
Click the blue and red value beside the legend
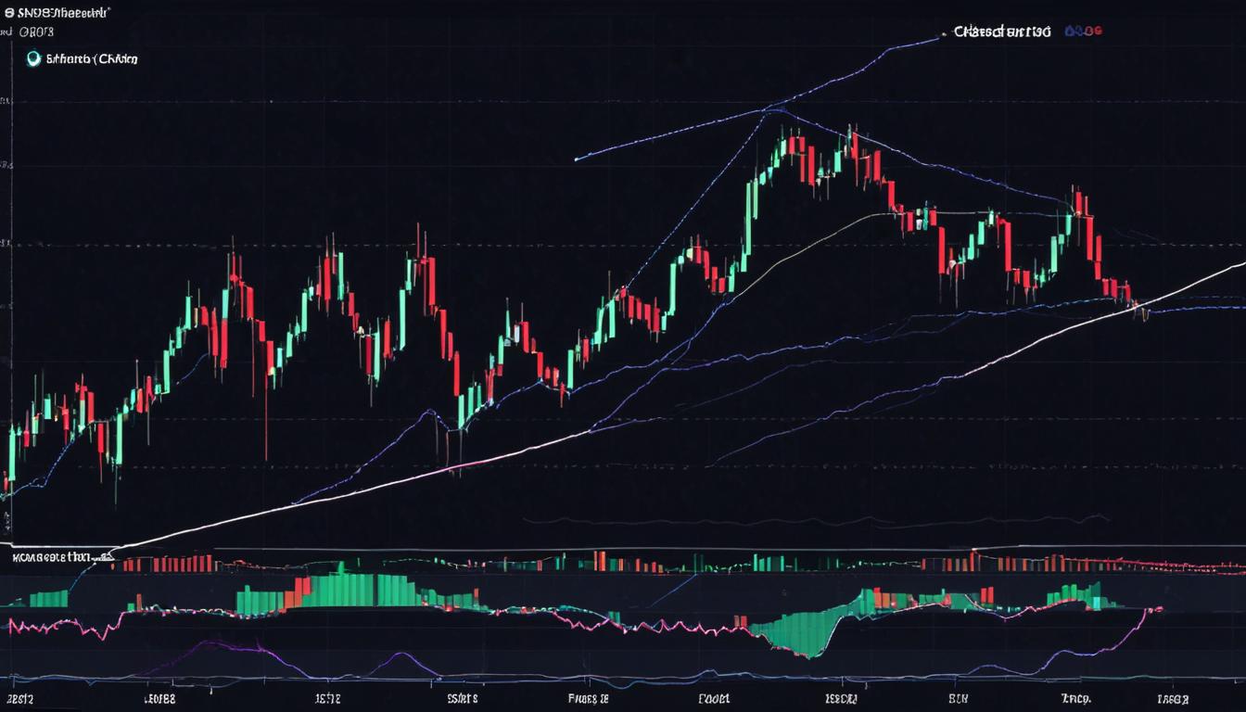point(1083,32)
